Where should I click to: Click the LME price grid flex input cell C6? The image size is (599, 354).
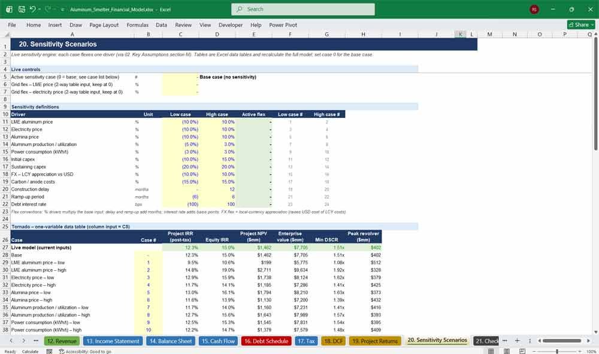pos(180,85)
